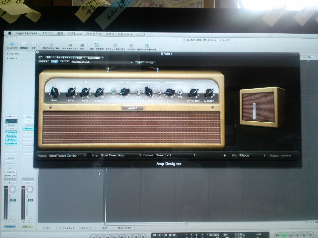The width and height of the screenshot is (318, 238).
Task: Open the Mic Ribbon dropdown
Action: pos(252,155)
